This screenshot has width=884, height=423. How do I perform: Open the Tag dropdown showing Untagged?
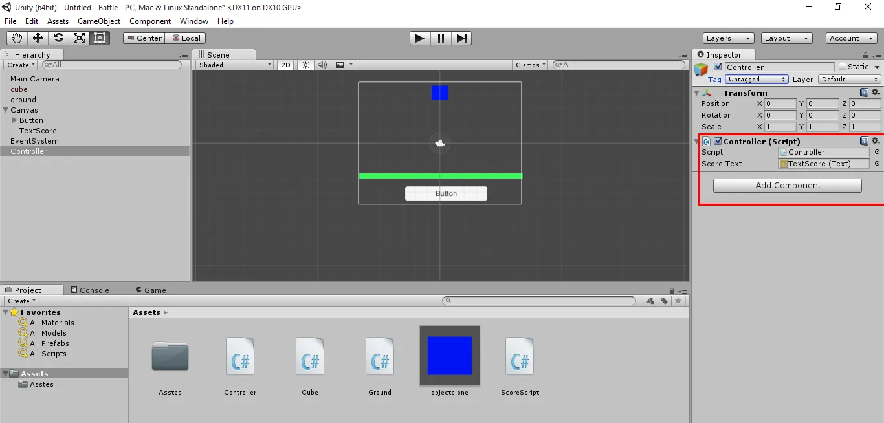point(757,80)
